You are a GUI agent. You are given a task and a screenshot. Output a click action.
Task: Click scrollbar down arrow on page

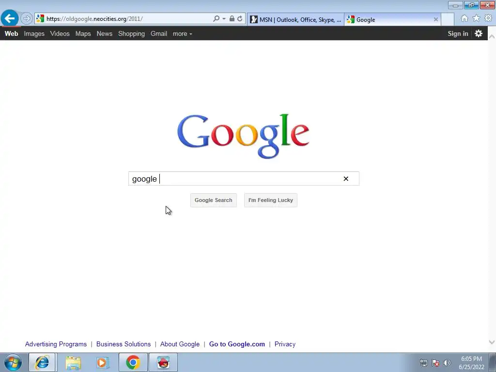coord(492,342)
